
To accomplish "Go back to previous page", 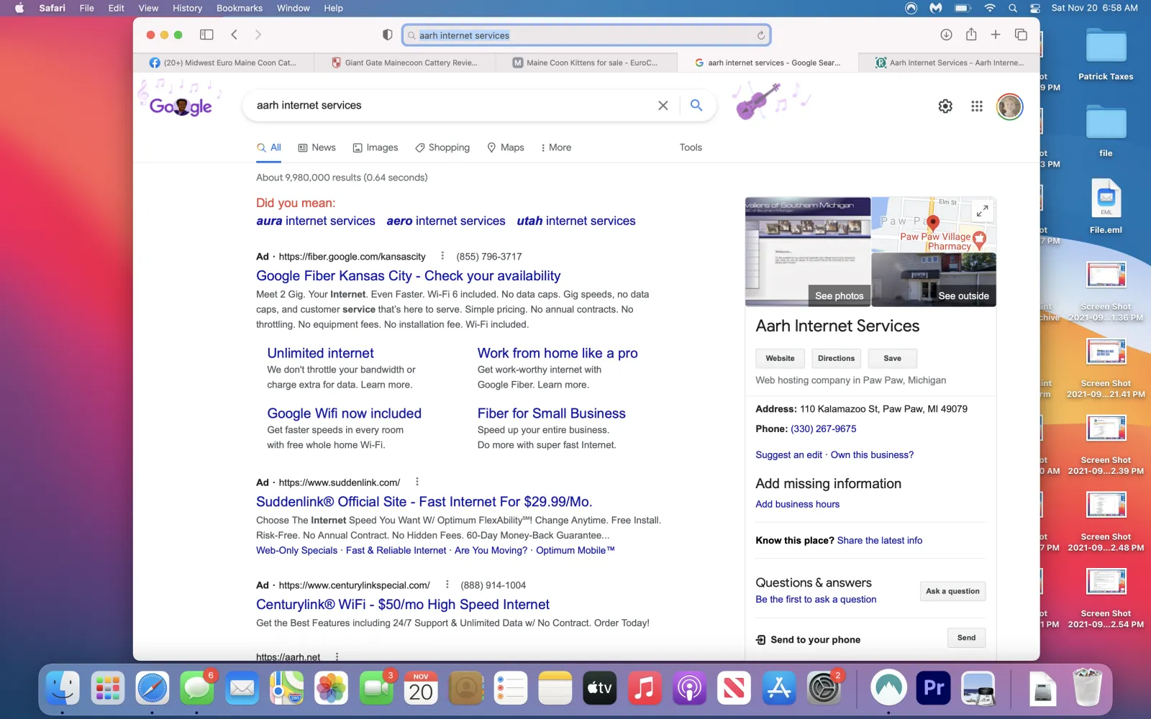I will point(235,35).
